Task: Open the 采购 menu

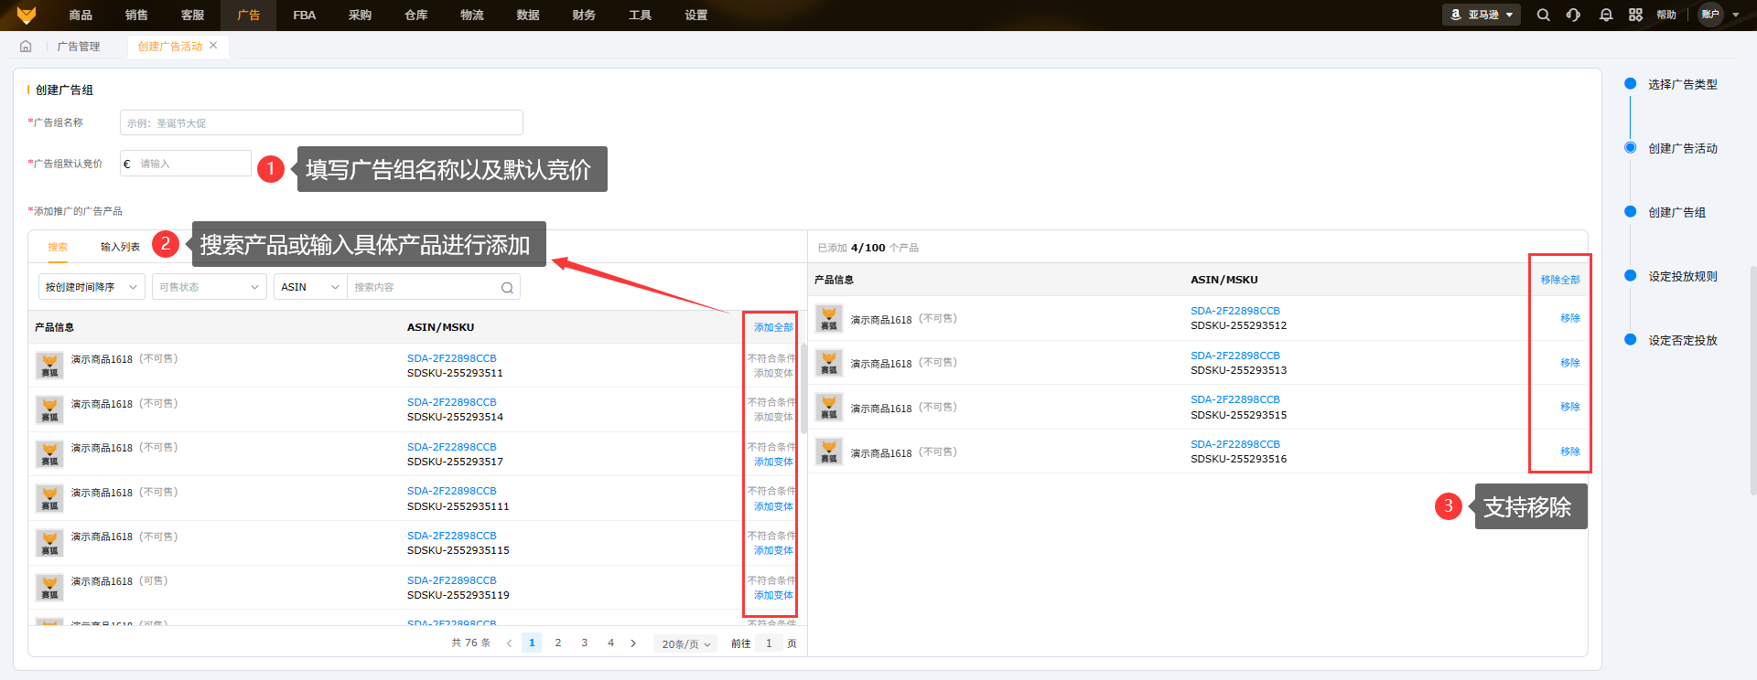Action: click(x=361, y=15)
